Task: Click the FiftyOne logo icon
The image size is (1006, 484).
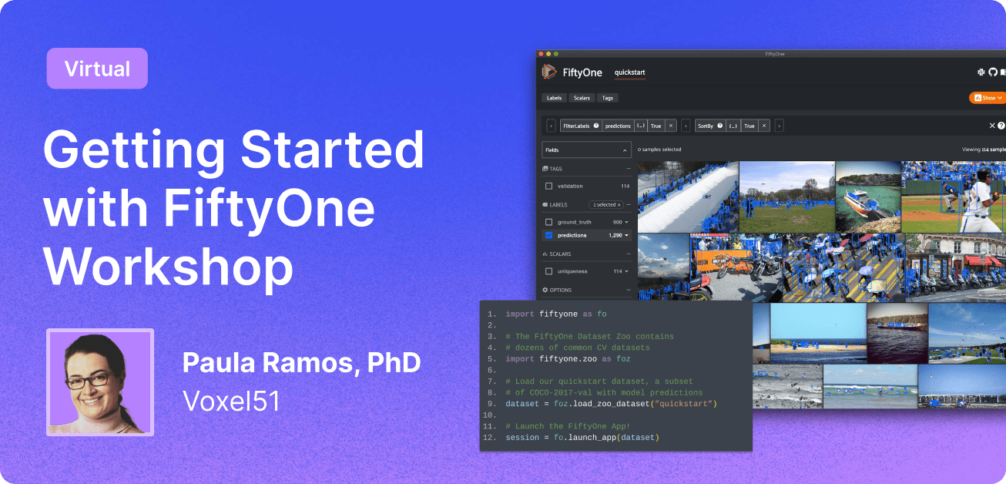Action: coord(549,72)
